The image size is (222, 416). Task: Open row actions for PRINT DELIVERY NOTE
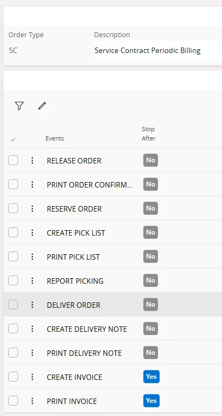point(32,353)
